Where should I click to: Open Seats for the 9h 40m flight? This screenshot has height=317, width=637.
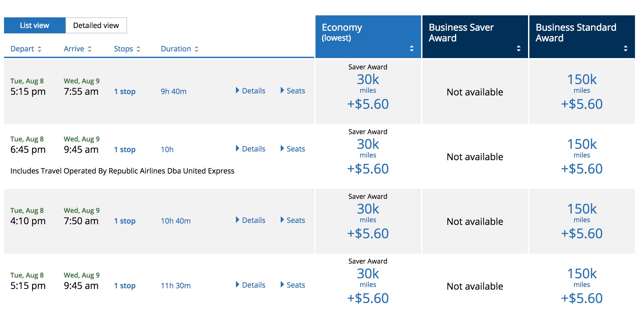(x=293, y=91)
